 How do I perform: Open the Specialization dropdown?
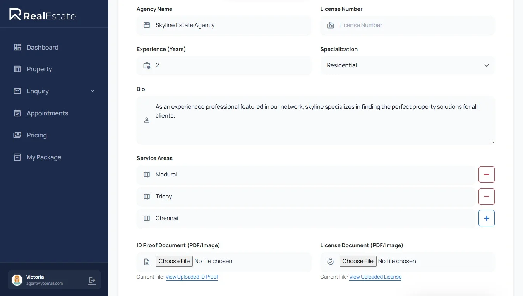point(407,65)
